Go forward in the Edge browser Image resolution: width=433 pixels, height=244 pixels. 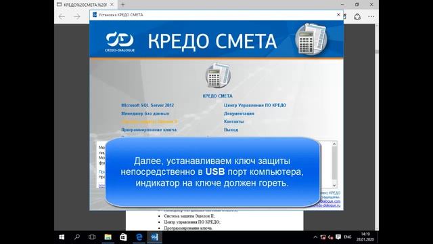point(76,16)
